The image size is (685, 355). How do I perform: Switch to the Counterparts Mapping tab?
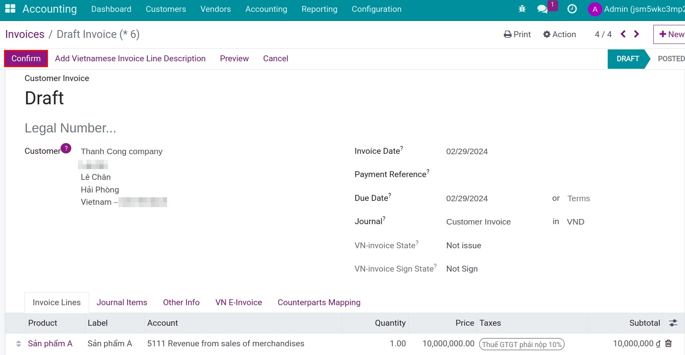pyautogui.click(x=319, y=302)
